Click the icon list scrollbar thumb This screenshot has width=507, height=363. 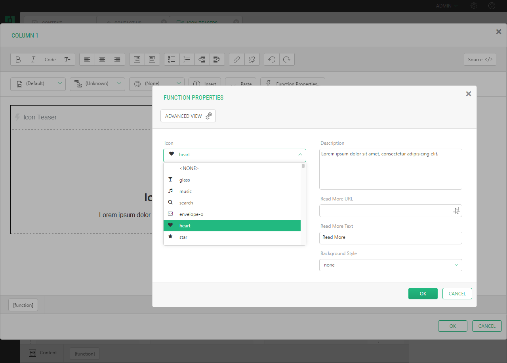point(303,166)
